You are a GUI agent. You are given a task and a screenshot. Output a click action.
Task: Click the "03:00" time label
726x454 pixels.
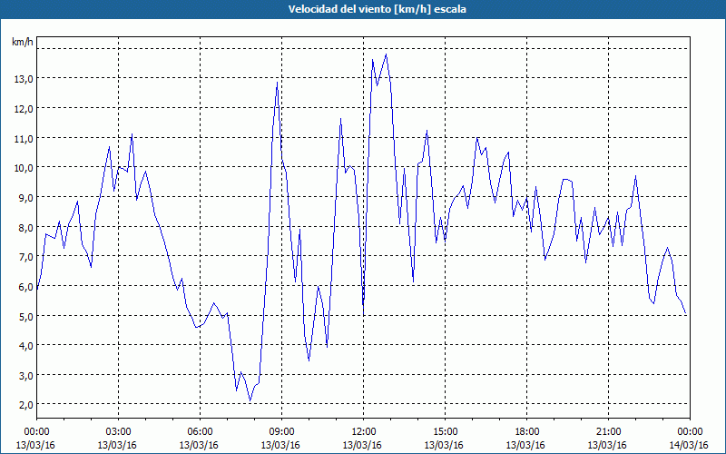click(119, 432)
